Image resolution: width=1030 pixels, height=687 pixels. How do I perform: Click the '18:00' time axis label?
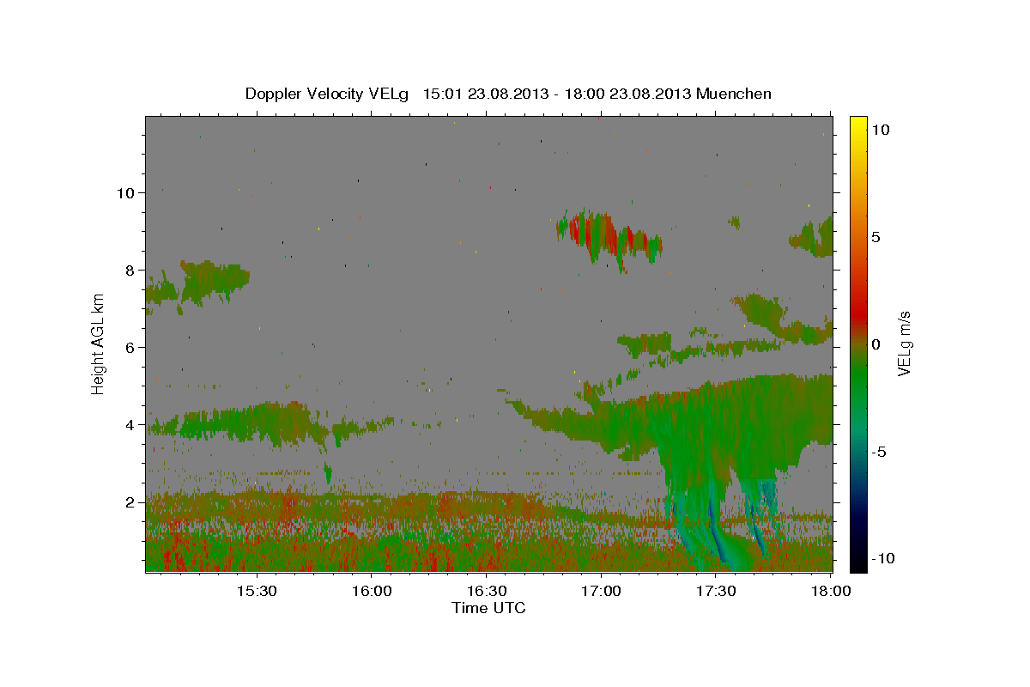click(831, 592)
